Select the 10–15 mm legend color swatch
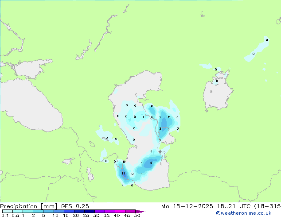Viewport: 281px width, 217px height. [59, 211]
